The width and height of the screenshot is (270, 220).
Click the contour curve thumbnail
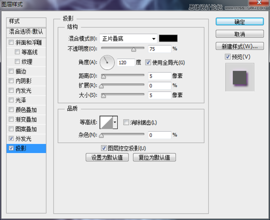coord(107,122)
